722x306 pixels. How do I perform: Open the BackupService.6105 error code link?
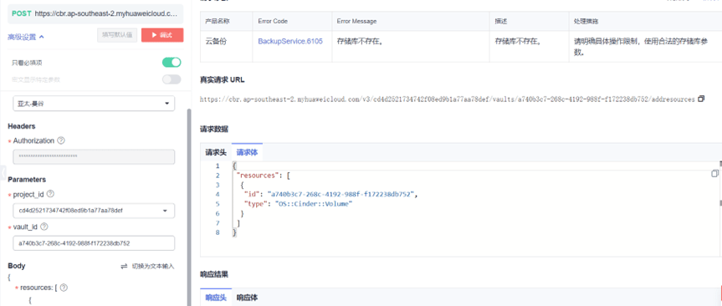pyautogui.click(x=290, y=42)
